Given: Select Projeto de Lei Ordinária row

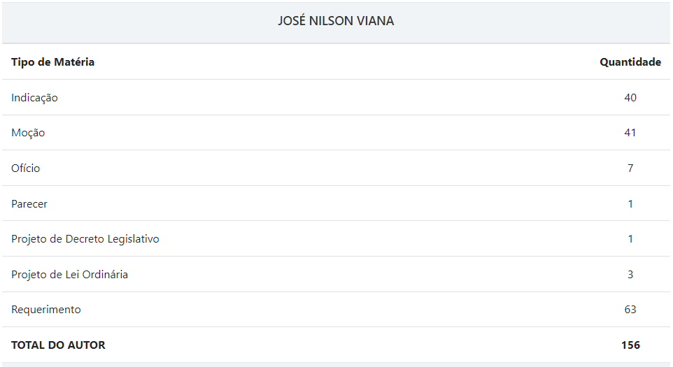Looking at the screenshot, I should (x=336, y=275).
